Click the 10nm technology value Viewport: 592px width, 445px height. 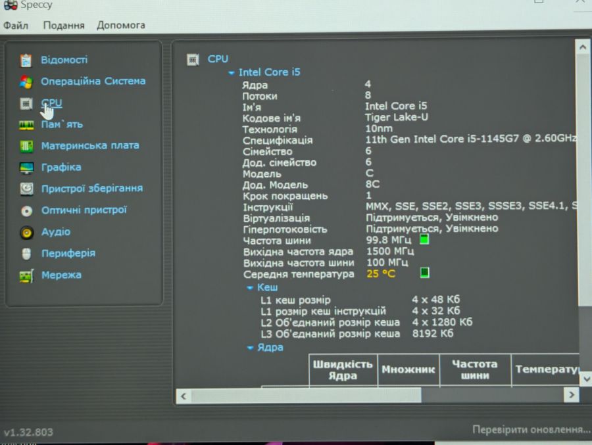pyautogui.click(x=379, y=128)
